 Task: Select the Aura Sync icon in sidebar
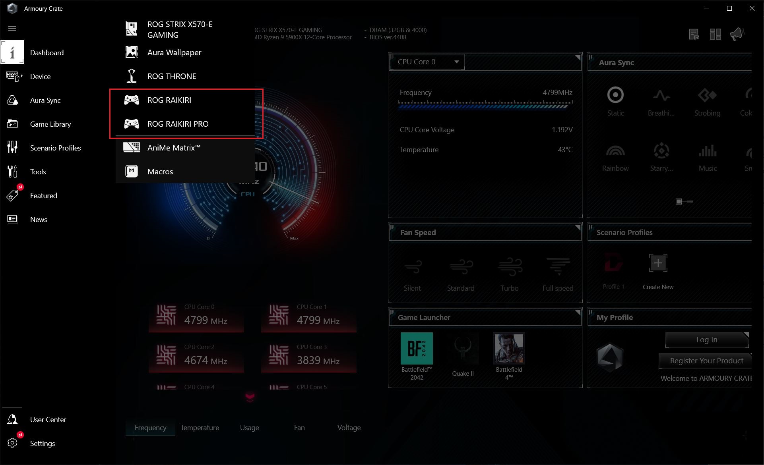point(13,100)
